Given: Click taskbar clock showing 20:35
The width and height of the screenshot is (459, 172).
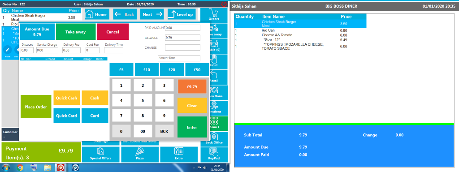Looking at the screenshot, I should pyautogui.click(x=217, y=168).
